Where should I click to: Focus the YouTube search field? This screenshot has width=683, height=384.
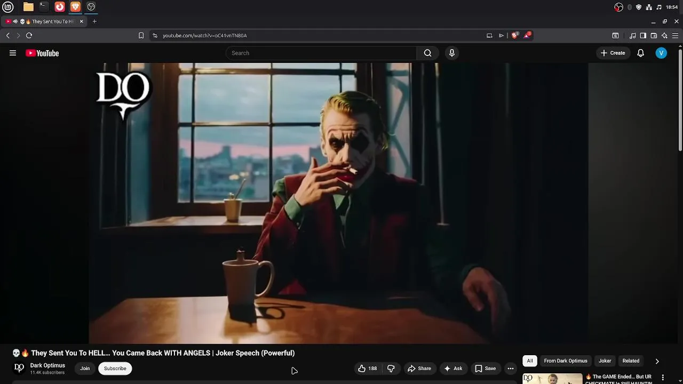321,53
